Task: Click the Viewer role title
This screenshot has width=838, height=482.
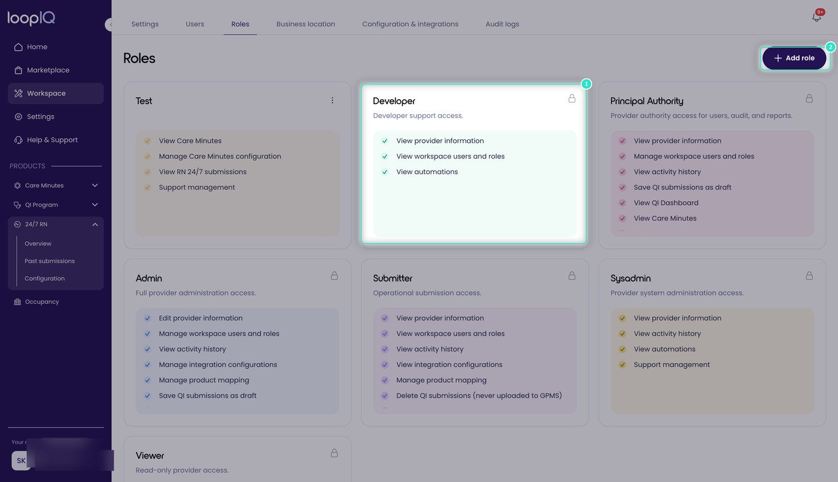Action: click(150, 456)
